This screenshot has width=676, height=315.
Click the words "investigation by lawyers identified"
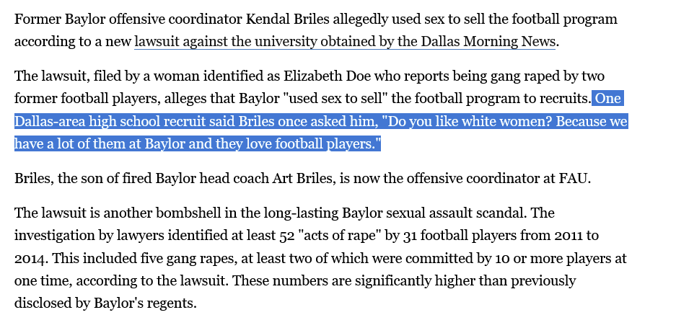113,236
